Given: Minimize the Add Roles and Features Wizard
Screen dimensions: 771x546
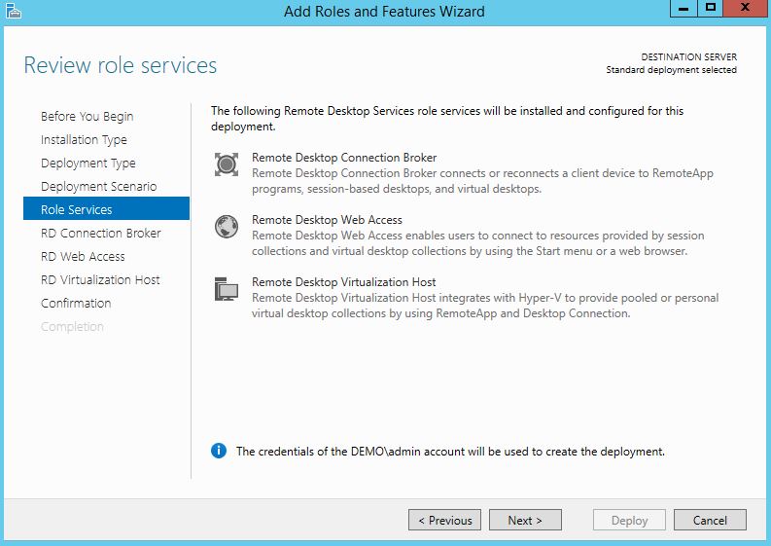Looking at the screenshot, I should 684,8.
